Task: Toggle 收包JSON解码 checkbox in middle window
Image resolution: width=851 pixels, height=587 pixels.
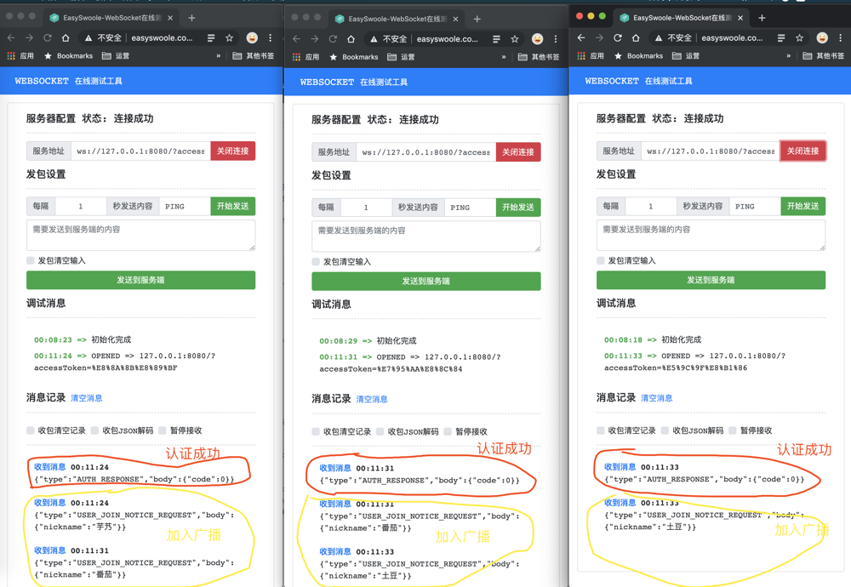Action: pyautogui.click(x=380, y=431)
